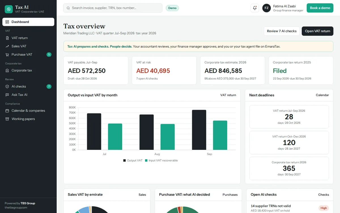The image size is (340, 213).
Task: Click the Jul Input VAT green bar
Action: (x=115, y=137)
